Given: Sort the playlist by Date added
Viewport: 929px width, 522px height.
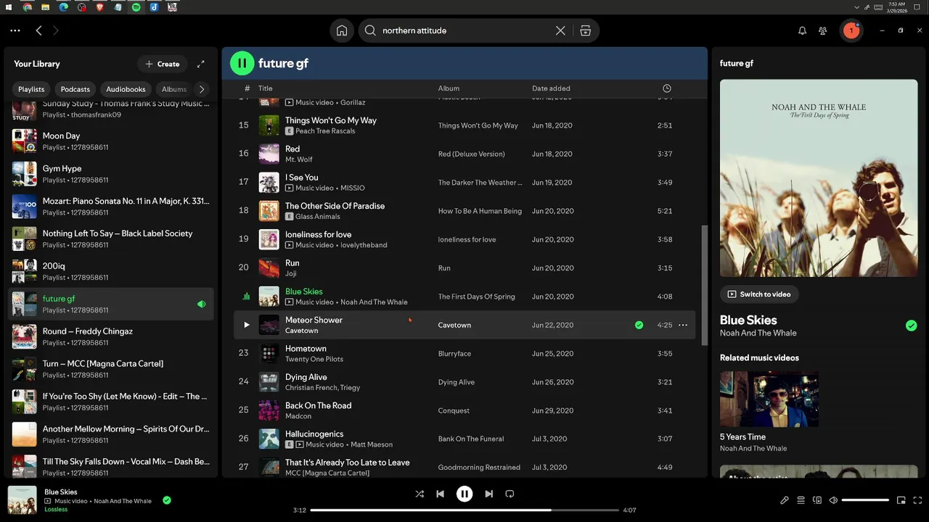Looking at the screenshot, I should (551, 88).
